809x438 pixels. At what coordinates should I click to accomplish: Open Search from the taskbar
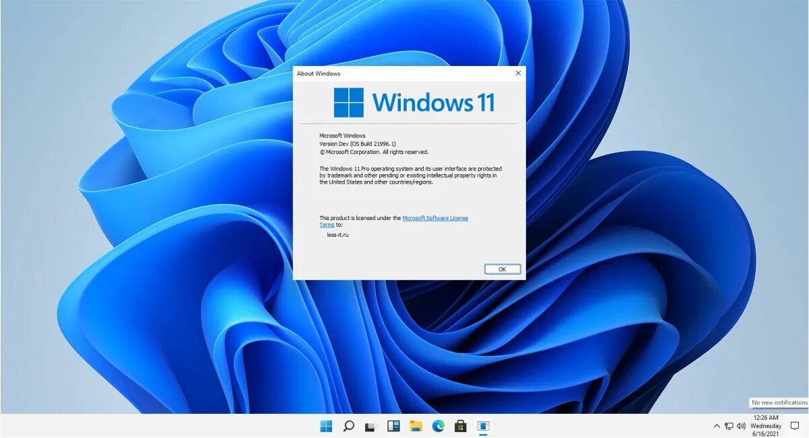click(348, 426)
